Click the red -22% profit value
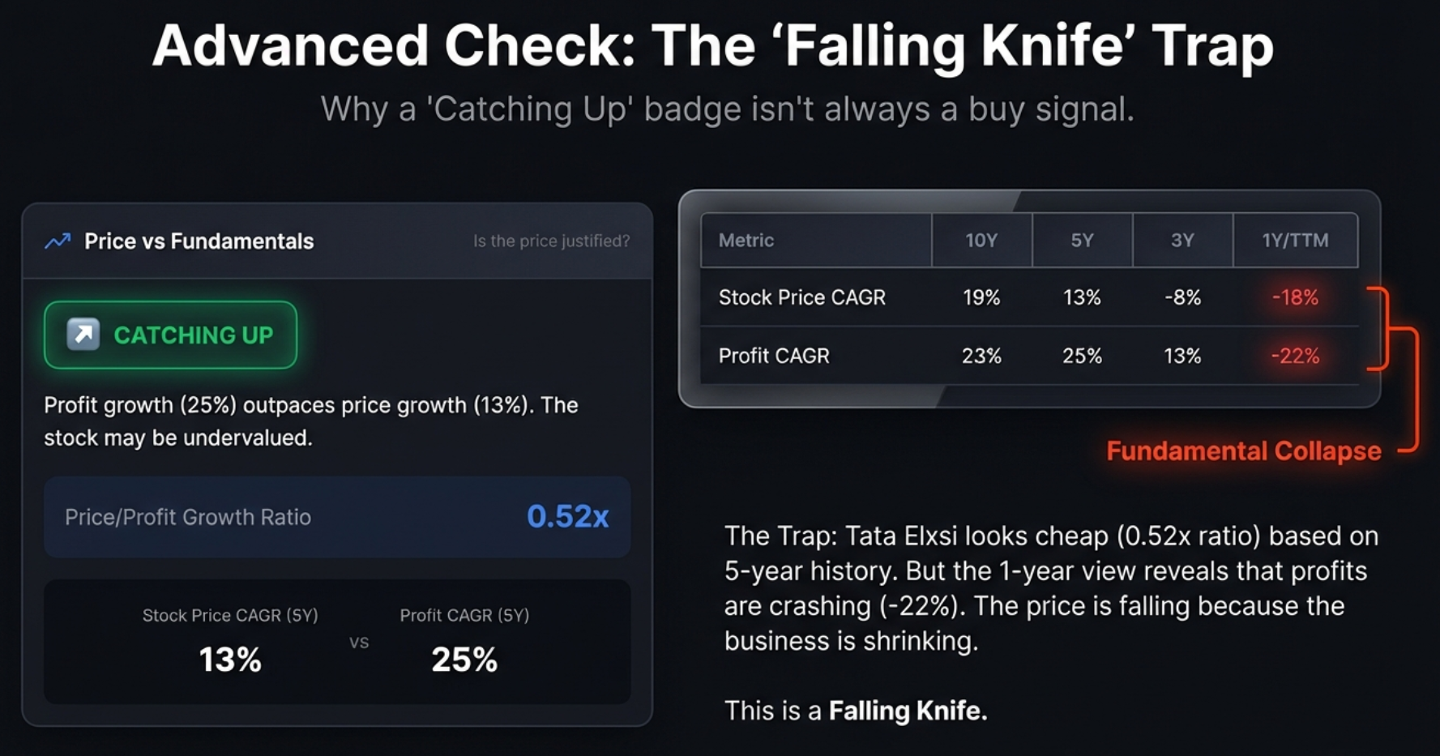The height and width of the screenshot is (756, 1440). (1295, 356)
